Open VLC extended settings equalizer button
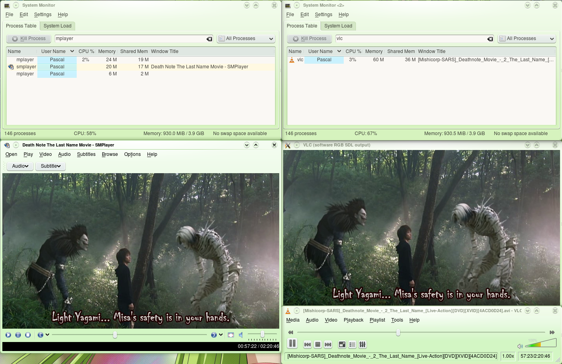Image resolution: width=562 pixels, height=364 pixels. pyautogui.click(x=363, y=344)
